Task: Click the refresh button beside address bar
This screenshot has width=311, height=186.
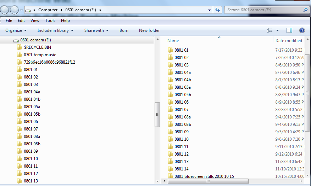Action: coord(217,10)
